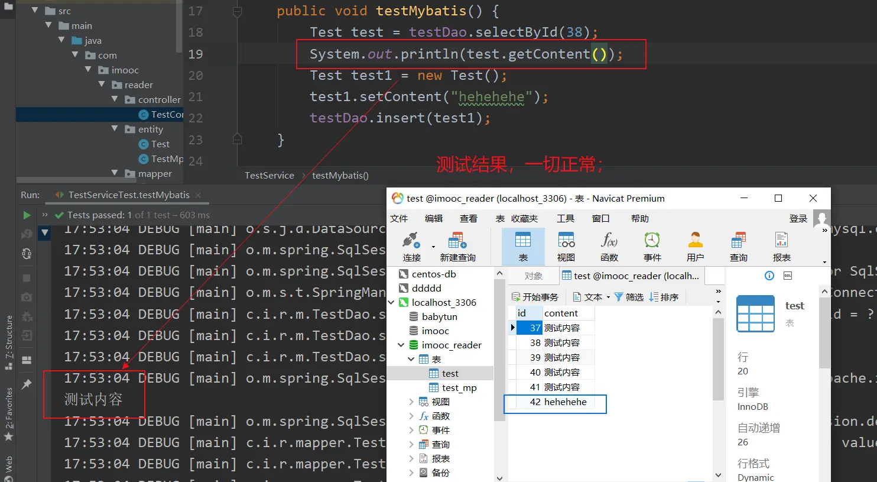Click the Pin Tab icon in Run panel
This screenshot has height=482, width=877.
click(x=27, y=384)
